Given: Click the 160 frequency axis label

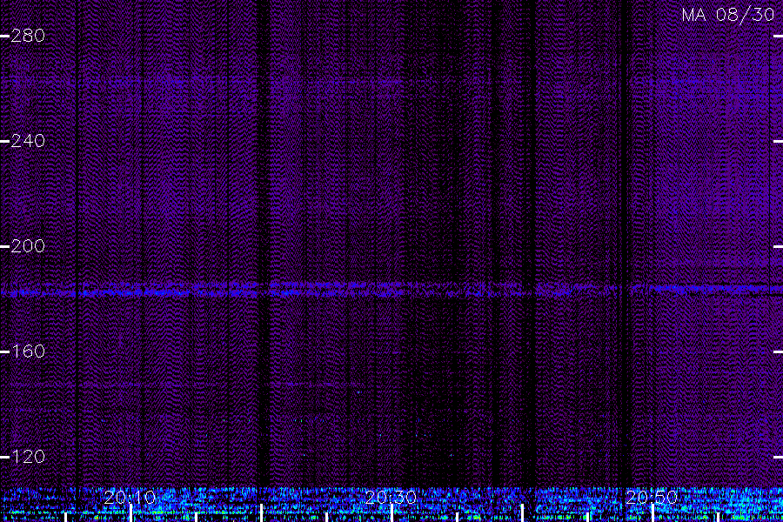Looking at the screenshot, I should [x=28, y=351].
